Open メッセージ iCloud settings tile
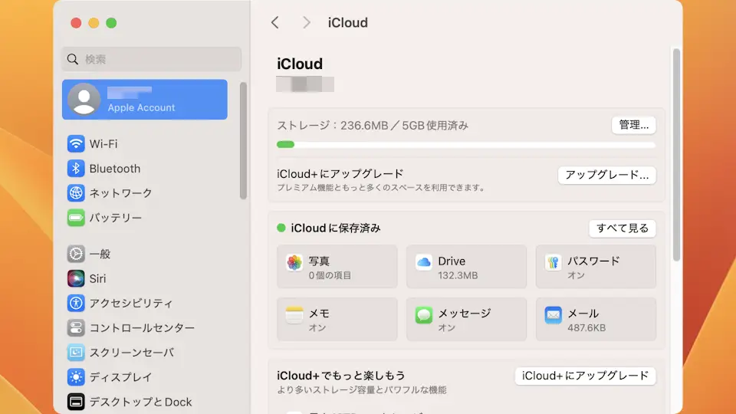 [x=466, y=319]
